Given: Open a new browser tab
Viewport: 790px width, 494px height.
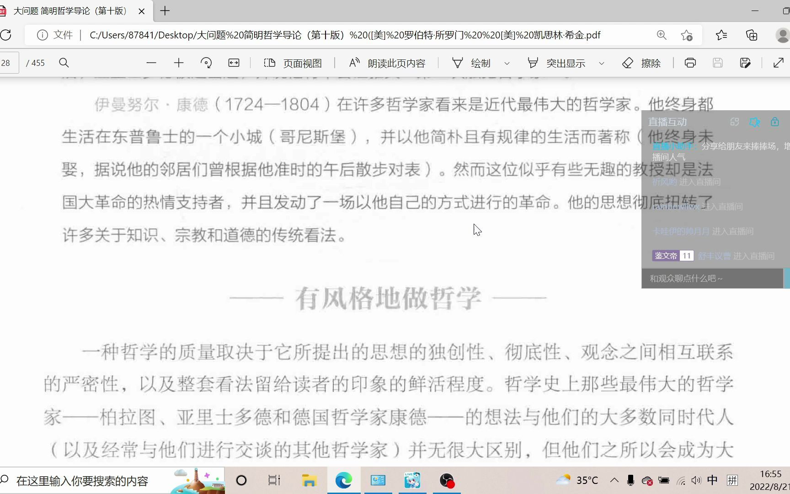Looking at the screenshot, I should point(165,11).
